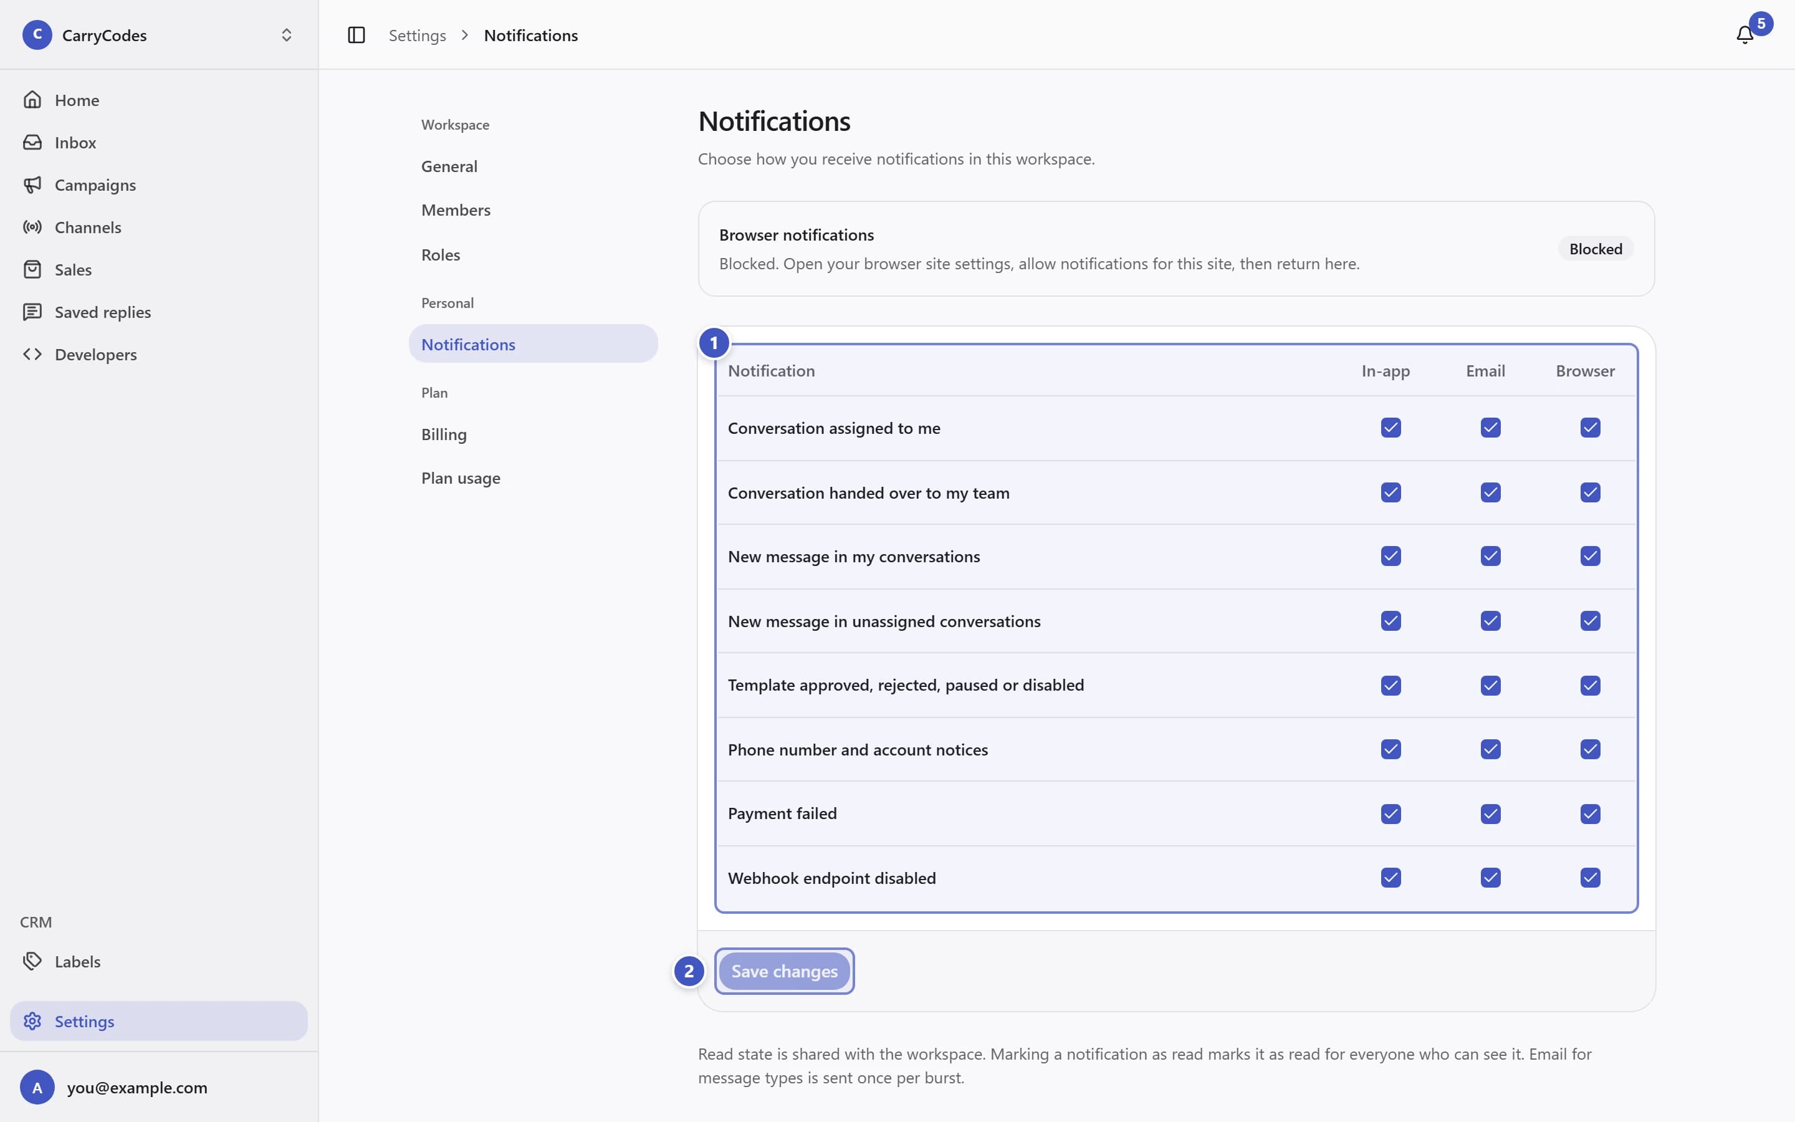
Task: Uncheck Email for Conversation assigned to me
Action: [1490, 428]
